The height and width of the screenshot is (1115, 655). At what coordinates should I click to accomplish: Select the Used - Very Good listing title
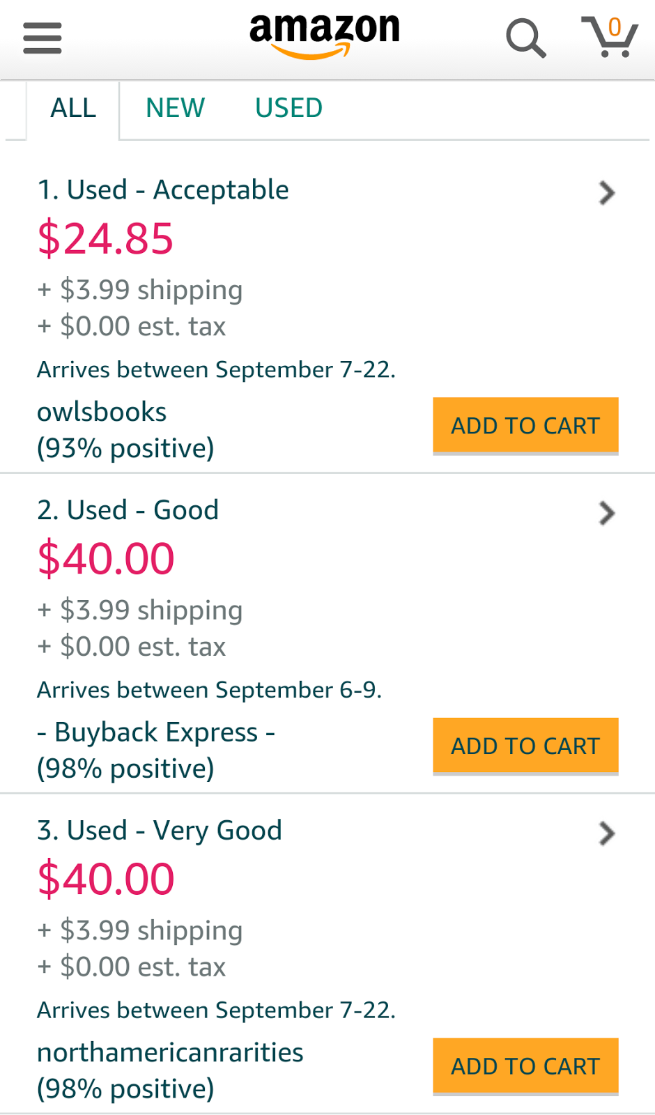pyautogui.click(x=160, y=831)
